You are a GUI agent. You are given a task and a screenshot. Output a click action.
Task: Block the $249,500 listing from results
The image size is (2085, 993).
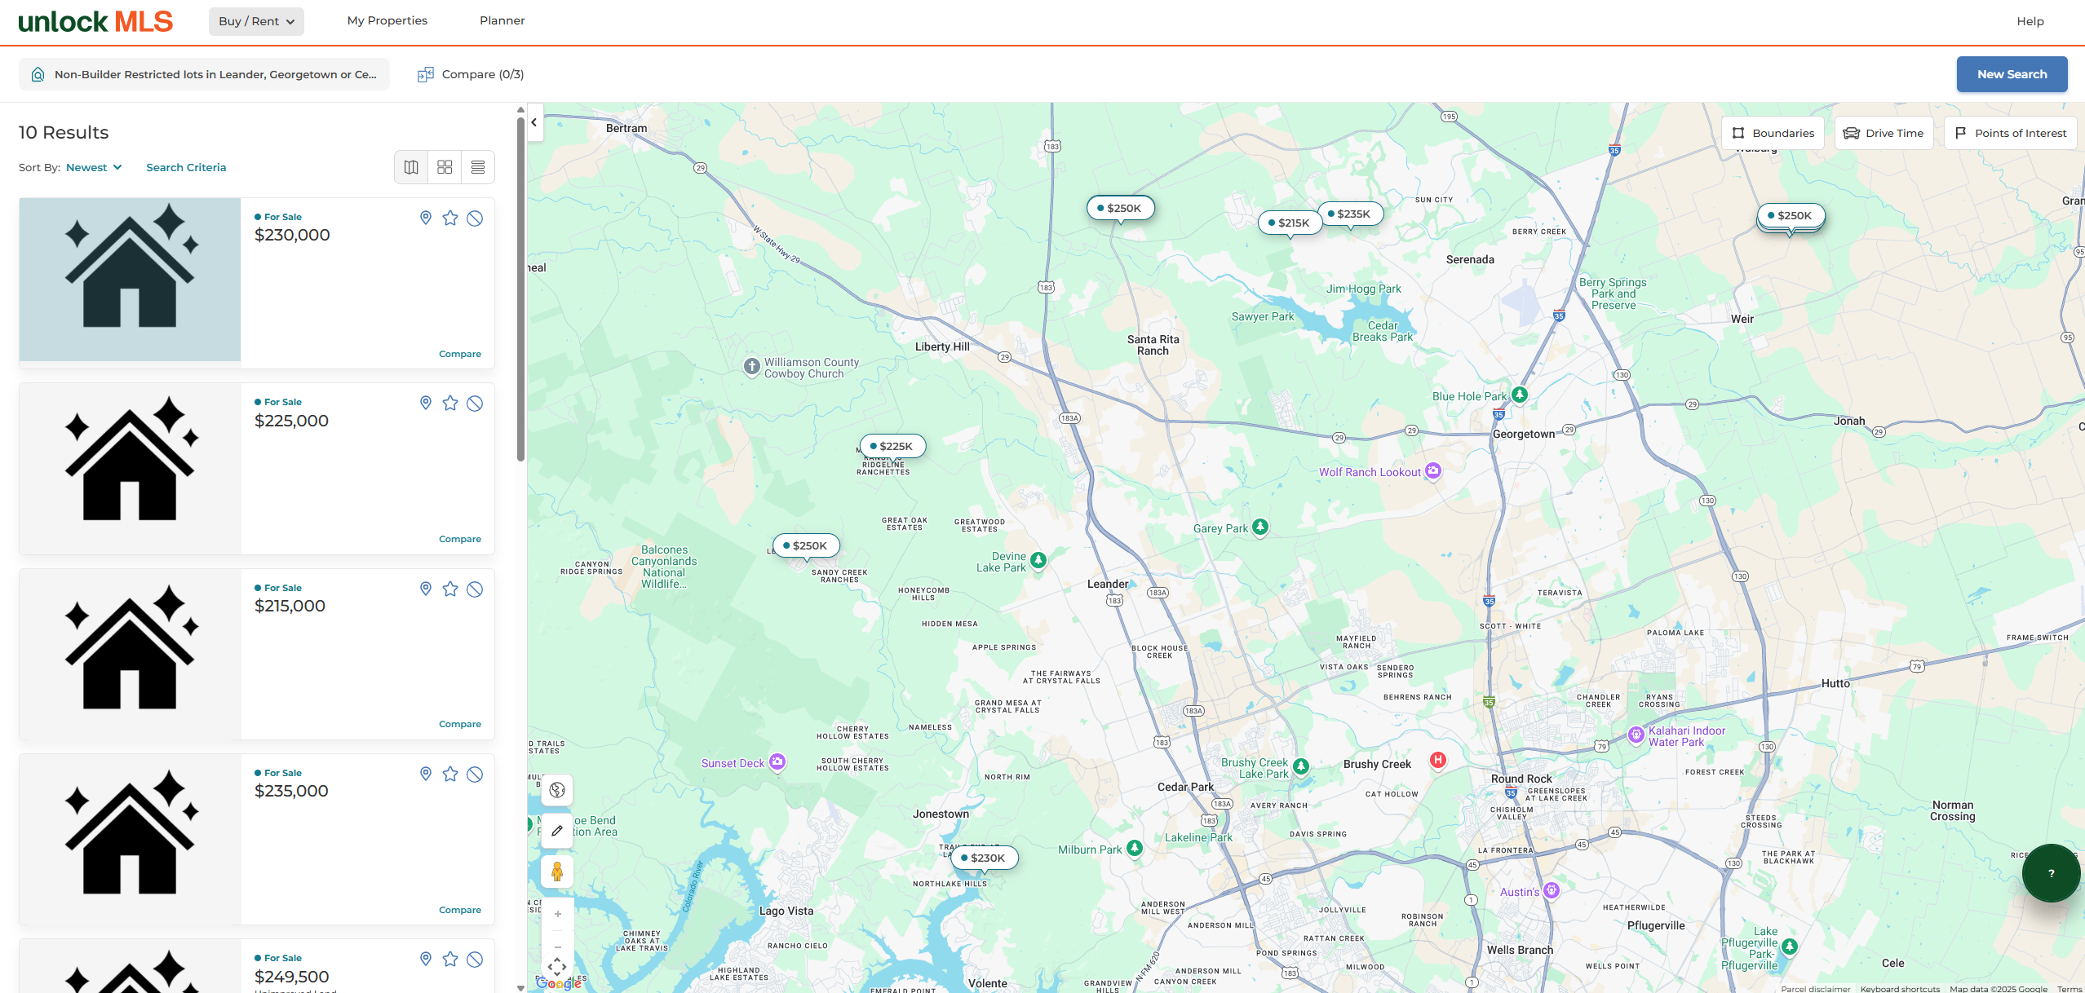pos(475,959)
